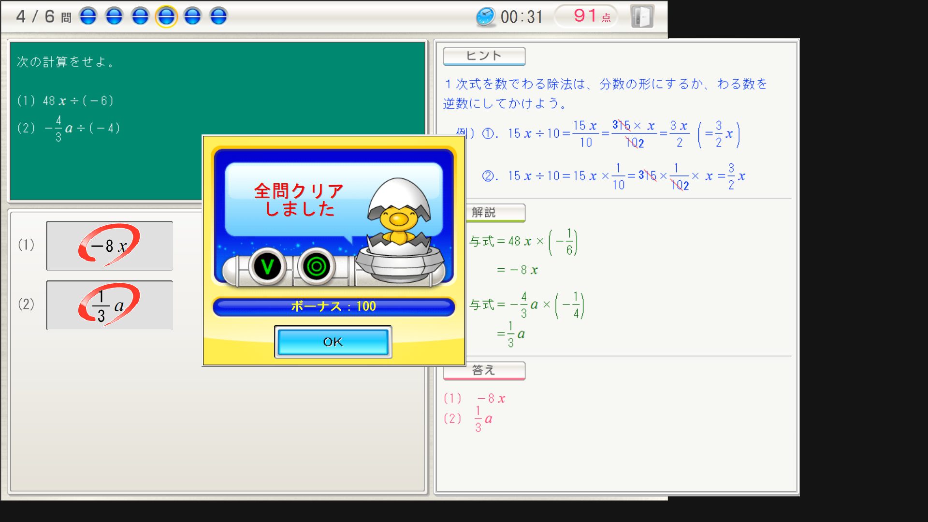The width and height of the screenshot is (928, 522).
Task: Click the green double-circle badge
Action: 317,266
